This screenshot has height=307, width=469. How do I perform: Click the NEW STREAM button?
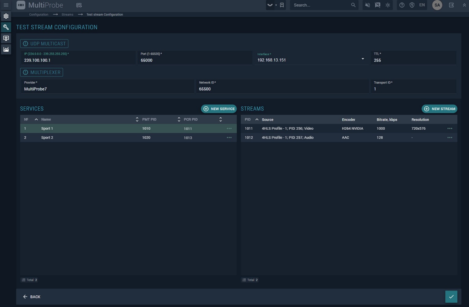click(x=439, y=109)
